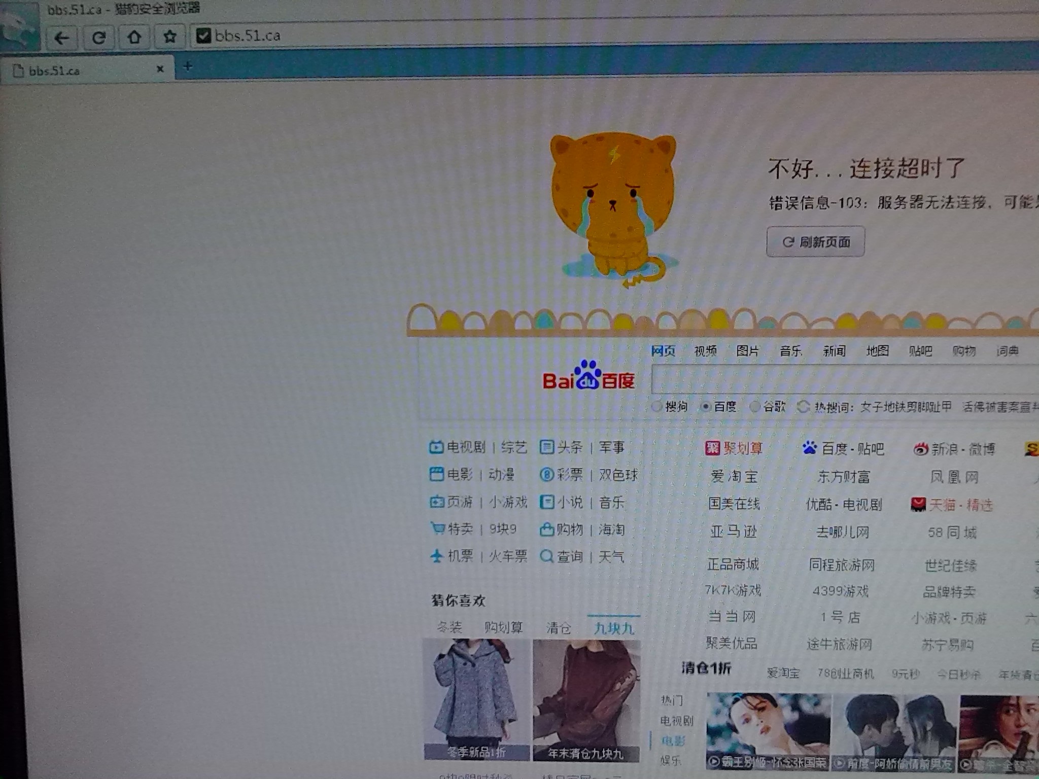Select the 谷歌 search engine radio
This screenshot has height=779, width=1039.
click(755, 406)
